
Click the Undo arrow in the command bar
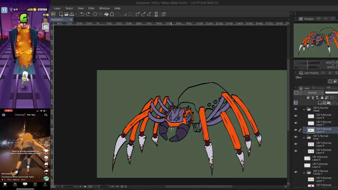(82, 14)
